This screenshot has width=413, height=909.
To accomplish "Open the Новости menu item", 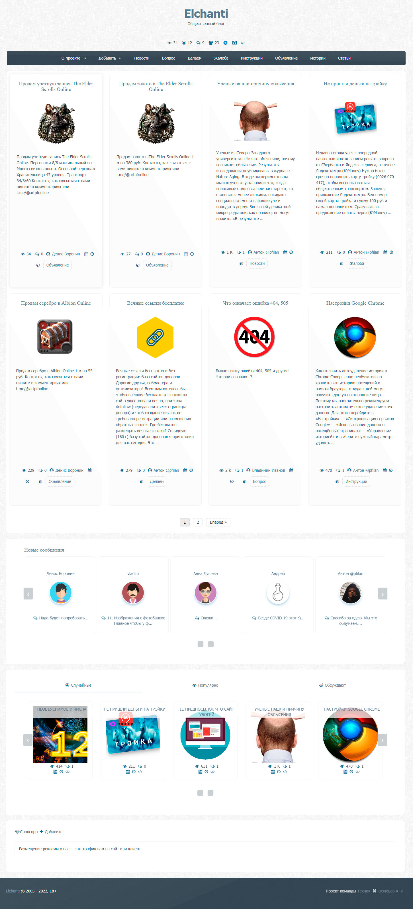I will pyautogui.click(x=142, y=58).
